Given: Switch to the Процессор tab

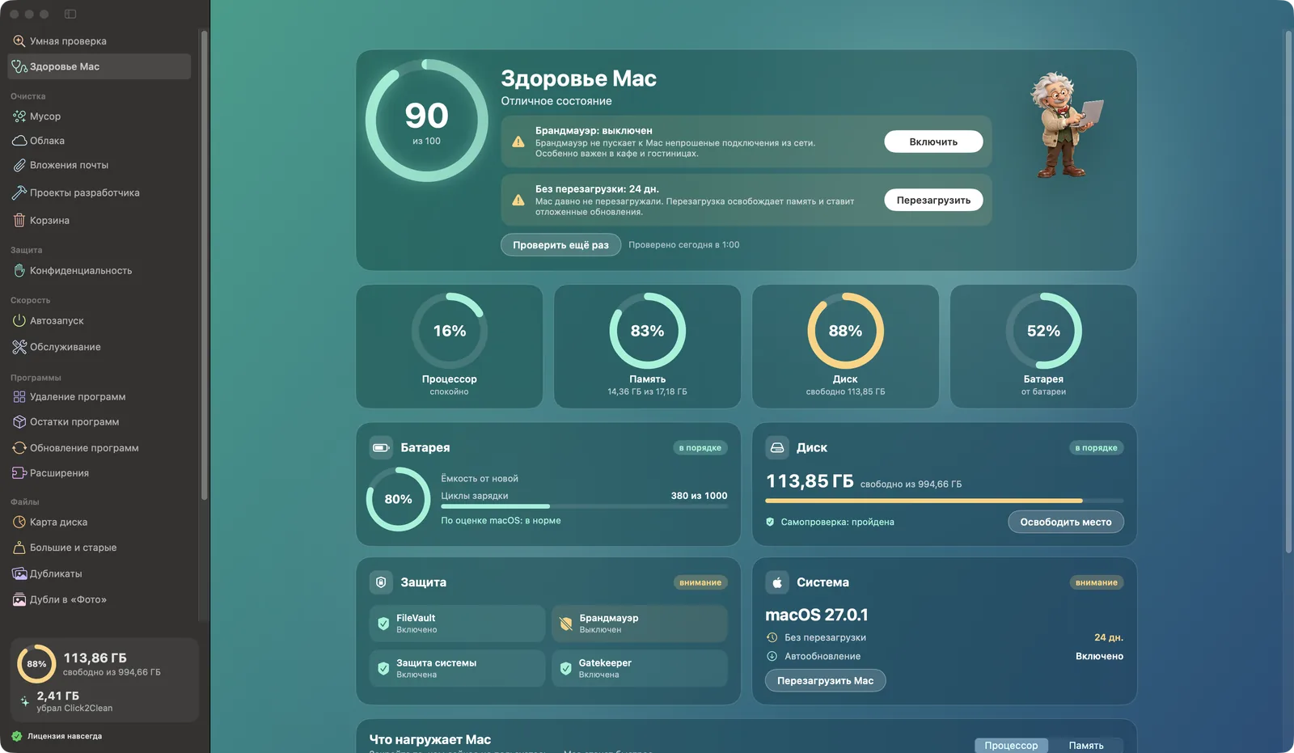Looking at the screenshot, I should coord(1011,745).
